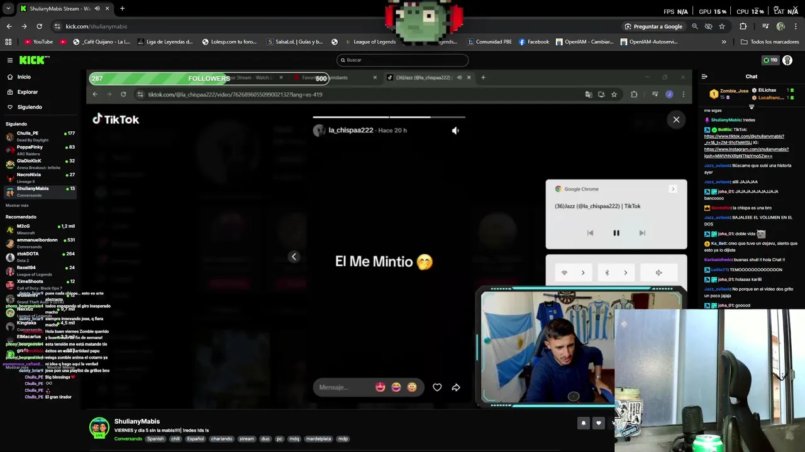Open outer browser extensions puzzle icon
Viewport: 805px width, 452px height.
(x=743, y=26)
